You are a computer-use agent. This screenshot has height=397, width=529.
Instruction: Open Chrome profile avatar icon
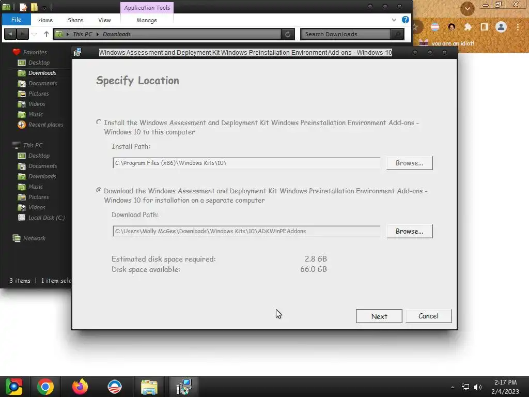pyautogui.click(x=501, y=27)
